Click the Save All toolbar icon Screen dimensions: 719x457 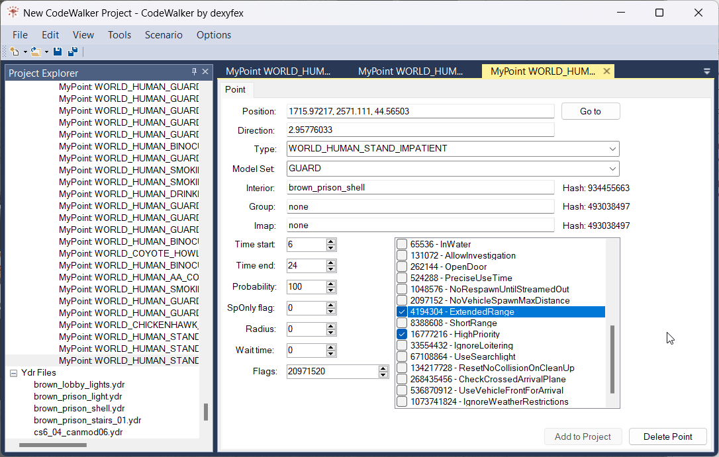pos(73,52)
